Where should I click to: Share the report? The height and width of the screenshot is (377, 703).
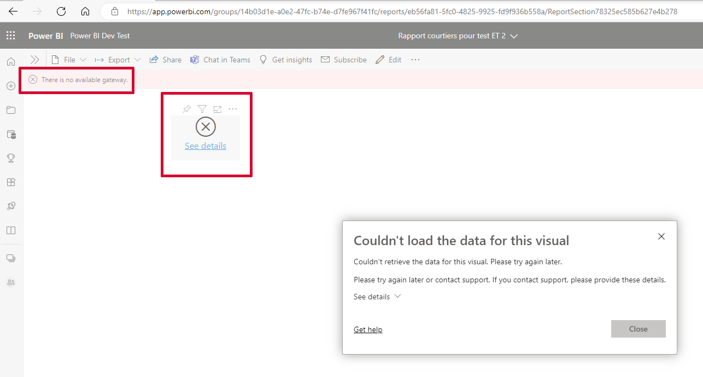tap(165, 60)
